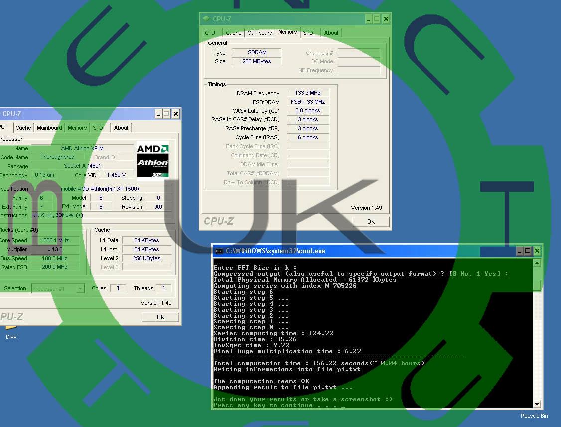Viewport: 561px width, 427px height.
Task: Click DRAM Frequency value 133.3 MHz
Action: pyautogui.click(x=308, y=93)
